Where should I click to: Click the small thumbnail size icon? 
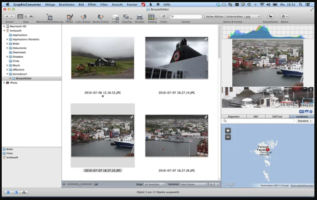click(x=64, y=184)
